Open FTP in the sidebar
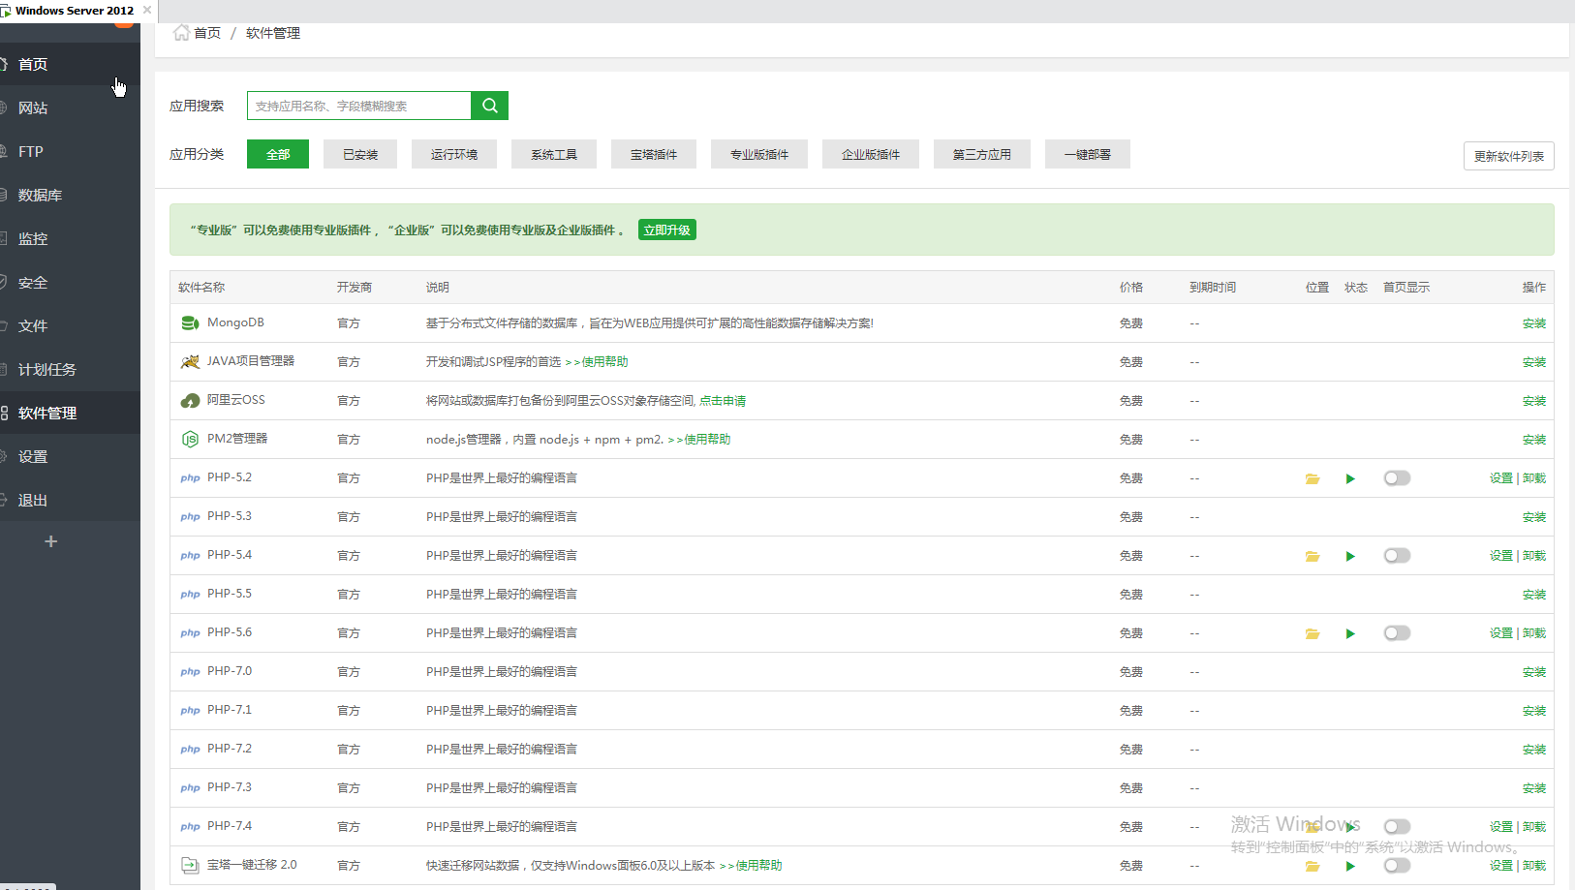Screen dimensions: 1575x890 tap(70, 151)
